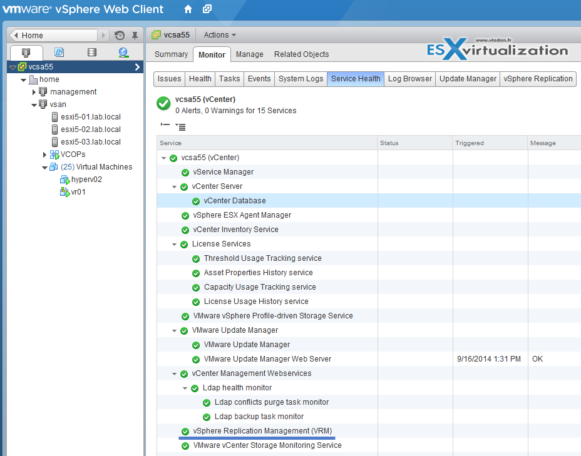Click the hyperv02 virtual machine icon
This screenshot has height=456, width=581.
65,180
